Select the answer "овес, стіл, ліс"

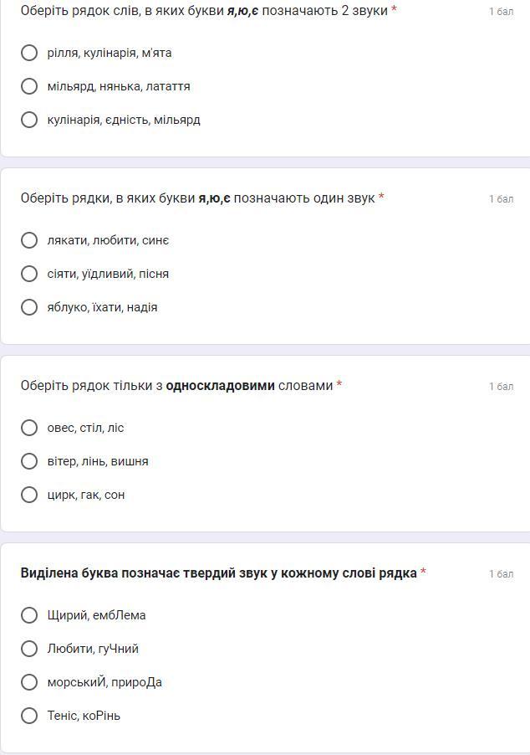[29, 428]
